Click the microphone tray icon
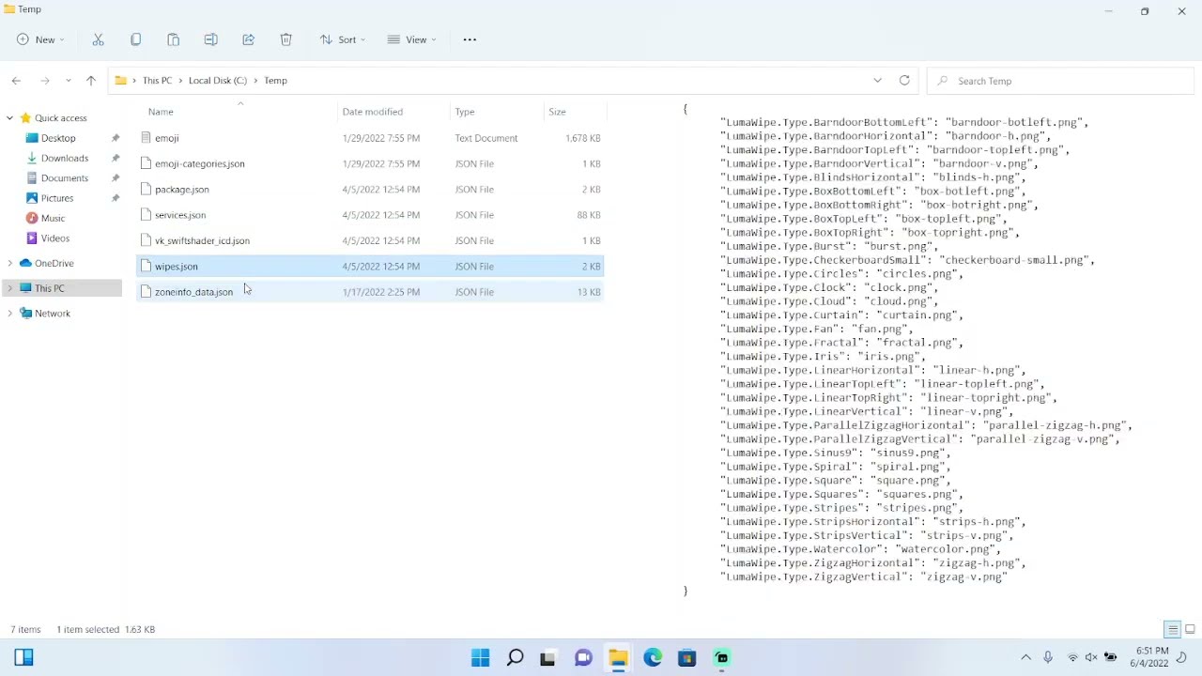The image size is (1202, 676). [x=1048, y=658]
